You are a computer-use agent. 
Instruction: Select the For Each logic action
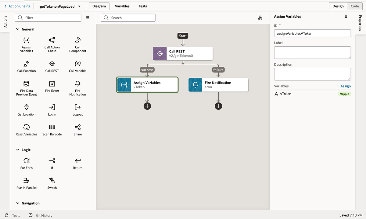[26, 161]
